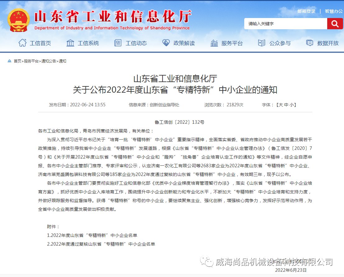Click the 邮箱登录 link

306,11
